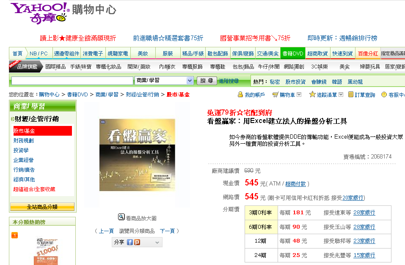Viewport: 405px width, 265px height.
Task: Click the magnifier icon for enlarged product image
Action: pos(121,217)
